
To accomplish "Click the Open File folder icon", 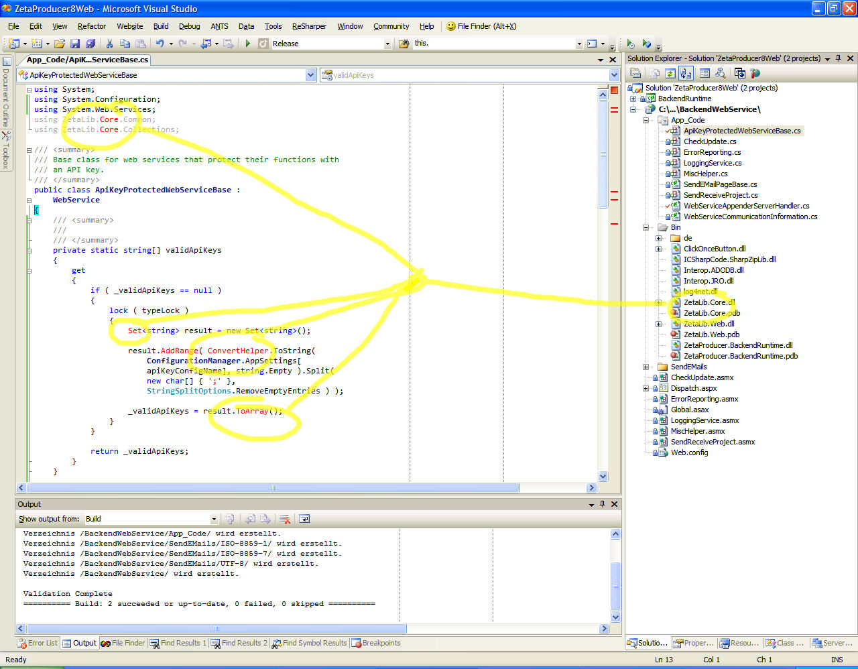I will (60, 44).
